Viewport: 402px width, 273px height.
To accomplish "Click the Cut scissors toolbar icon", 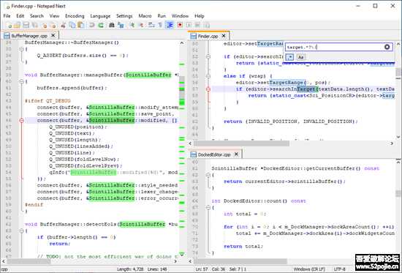I will coord(63,25).
